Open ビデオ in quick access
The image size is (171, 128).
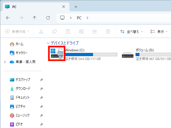16,124
